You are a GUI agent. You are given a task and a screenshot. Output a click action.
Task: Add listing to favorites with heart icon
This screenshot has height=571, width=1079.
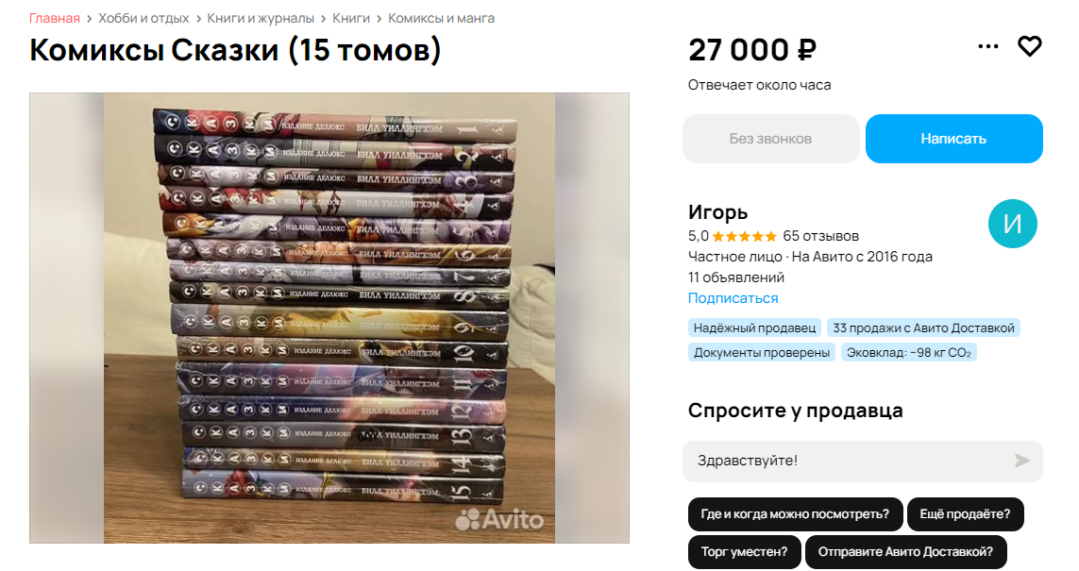pos(1029,46)
